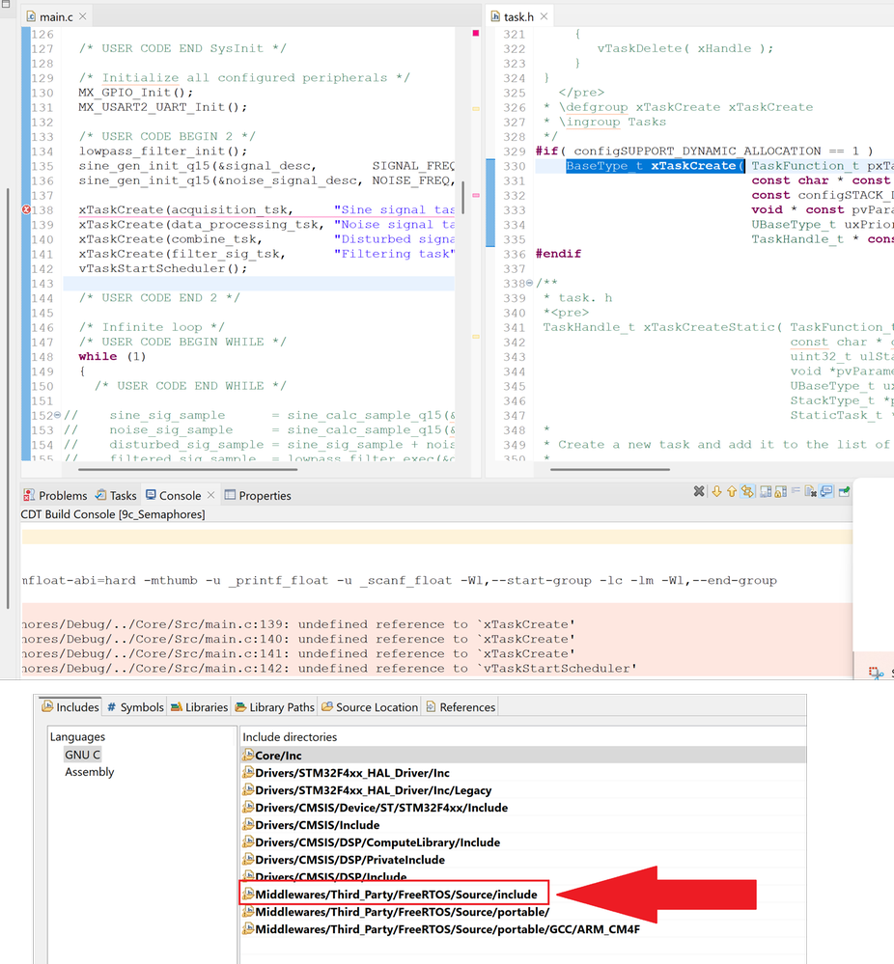The width and height of the screenshot is (894, 964).
Task: Select Middlewares/Third_Party/FreeRTOS/Source/portable/ entry
Action: click(x=523, y=912)
